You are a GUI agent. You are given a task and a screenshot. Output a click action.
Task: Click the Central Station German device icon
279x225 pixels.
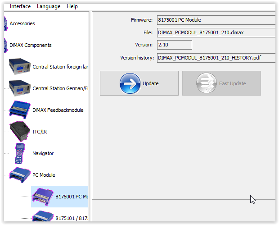pyautogui.click(x=19, y=88)
